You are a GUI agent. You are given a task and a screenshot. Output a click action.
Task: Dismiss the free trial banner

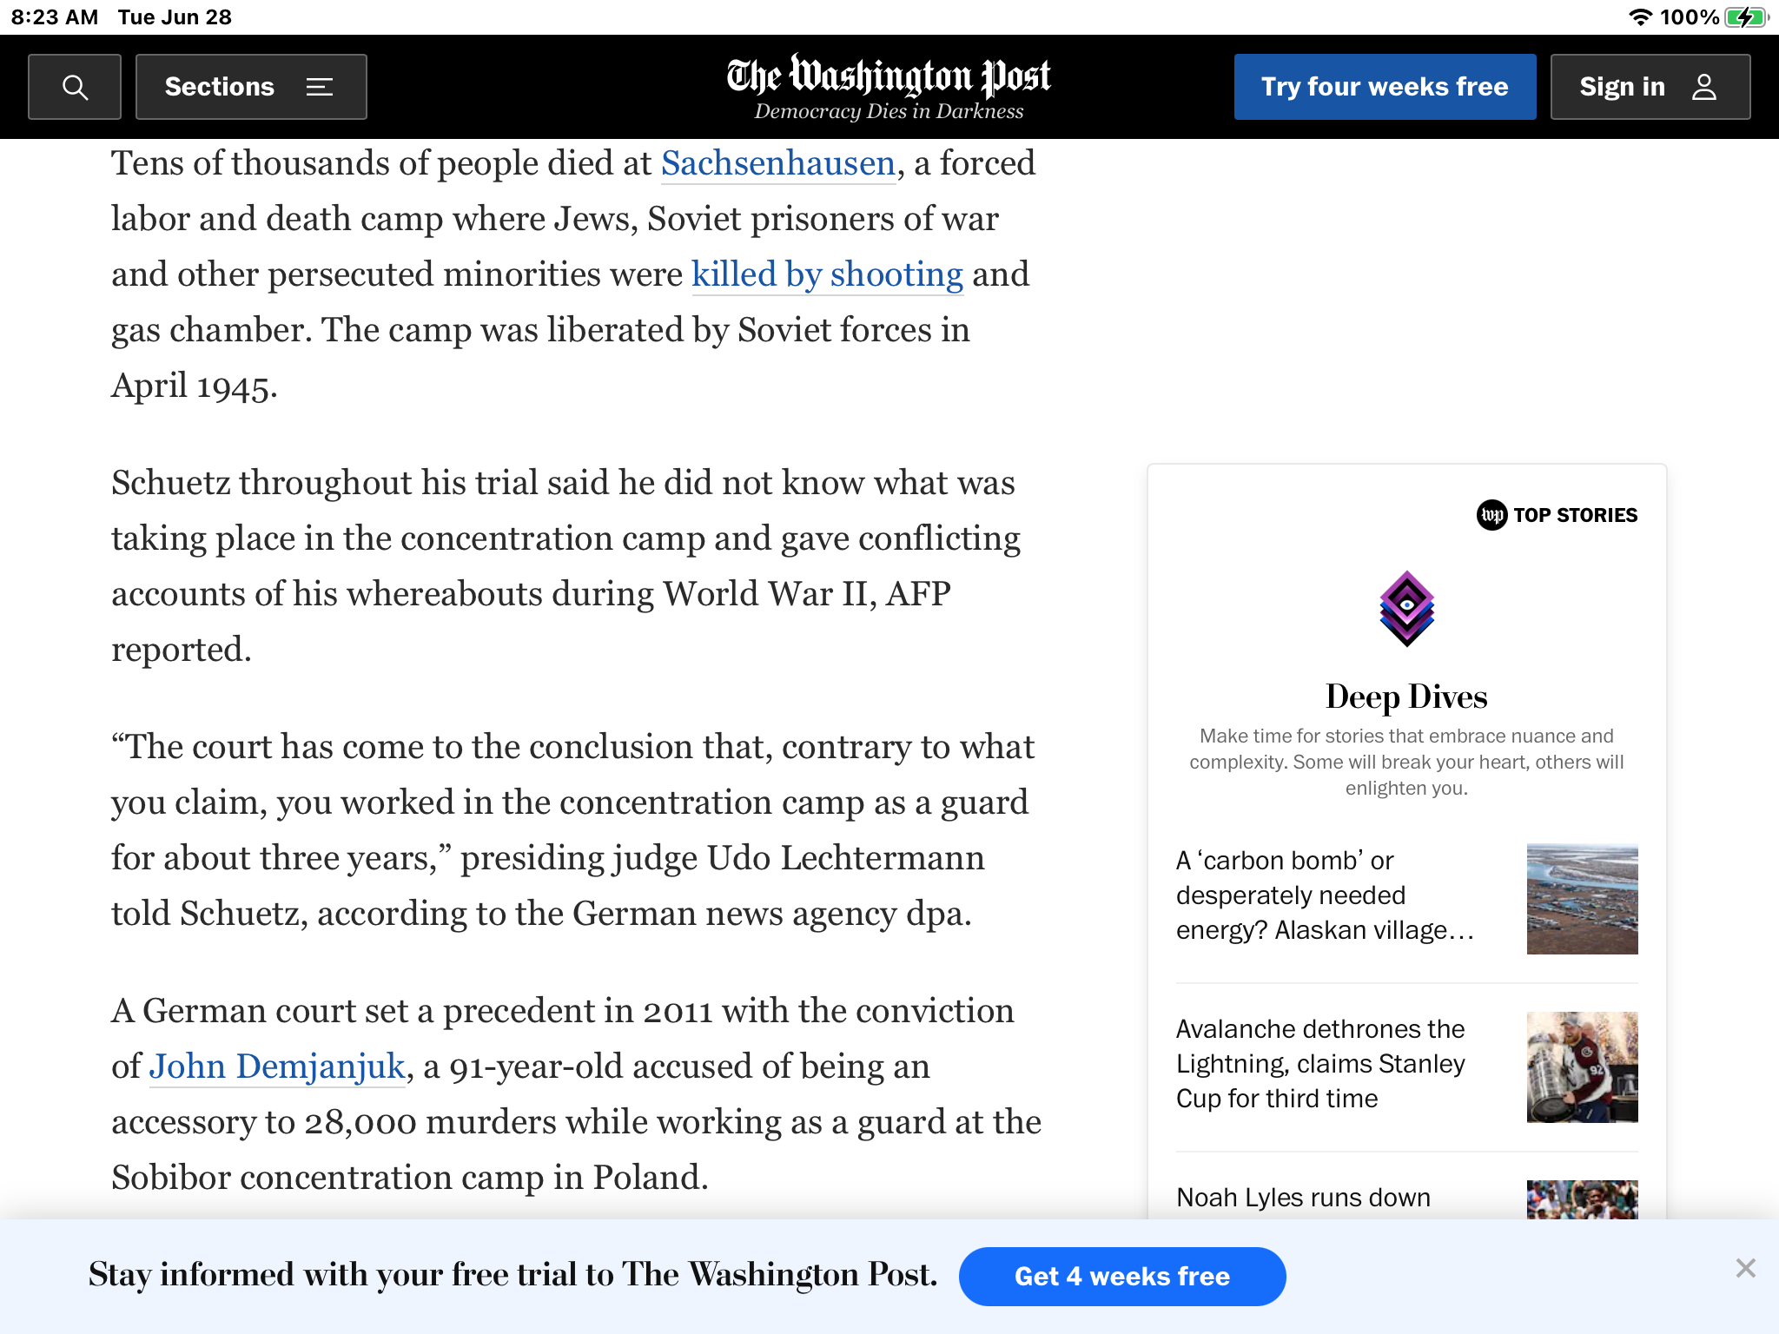click(x=1745, y=1269)
